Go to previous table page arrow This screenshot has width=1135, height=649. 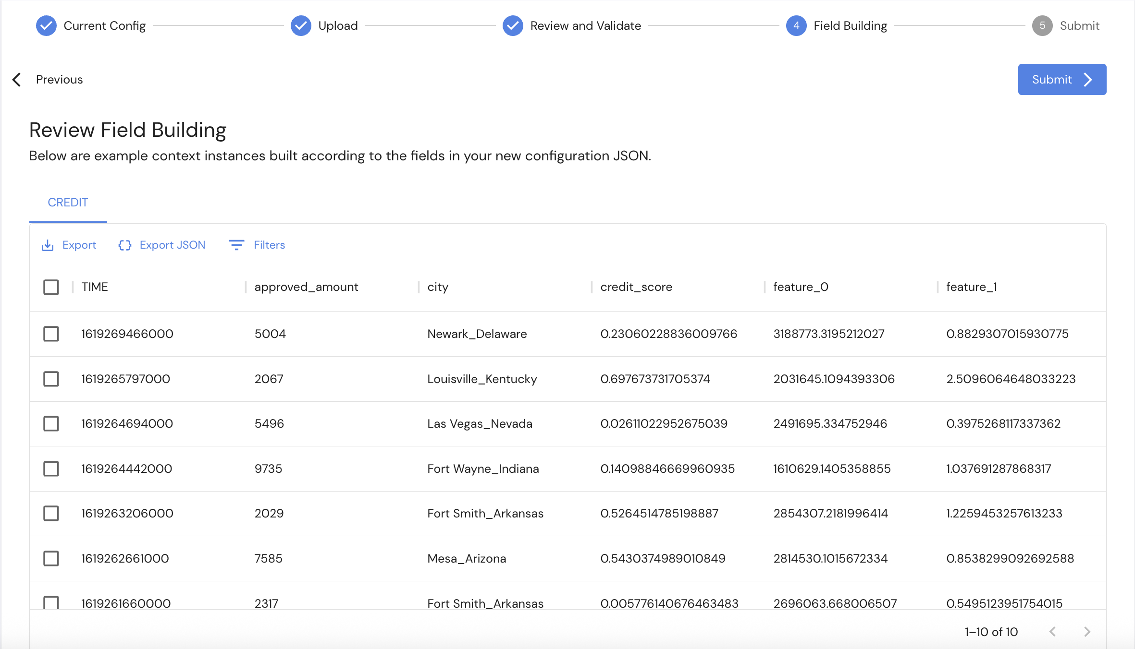1052,632
